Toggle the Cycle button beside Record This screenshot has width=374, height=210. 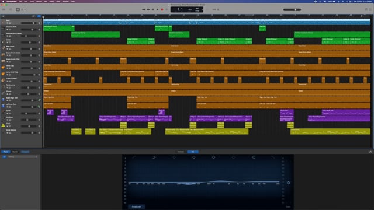coord(167,10)
